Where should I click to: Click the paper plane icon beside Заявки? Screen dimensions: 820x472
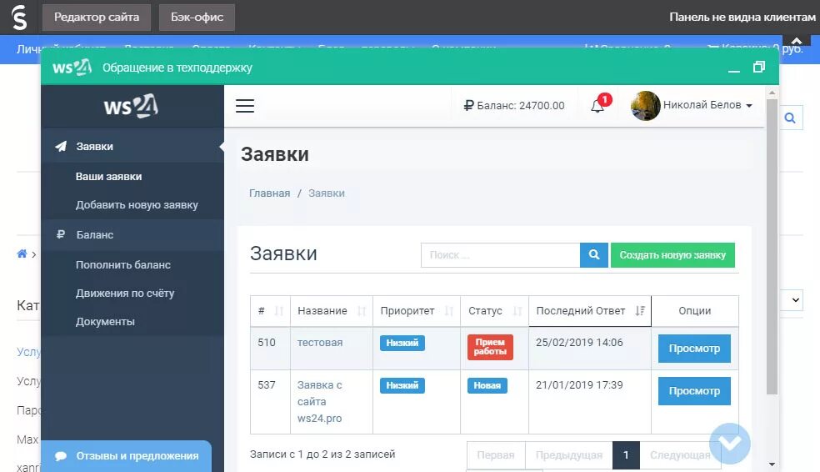[x=61, y=147]
